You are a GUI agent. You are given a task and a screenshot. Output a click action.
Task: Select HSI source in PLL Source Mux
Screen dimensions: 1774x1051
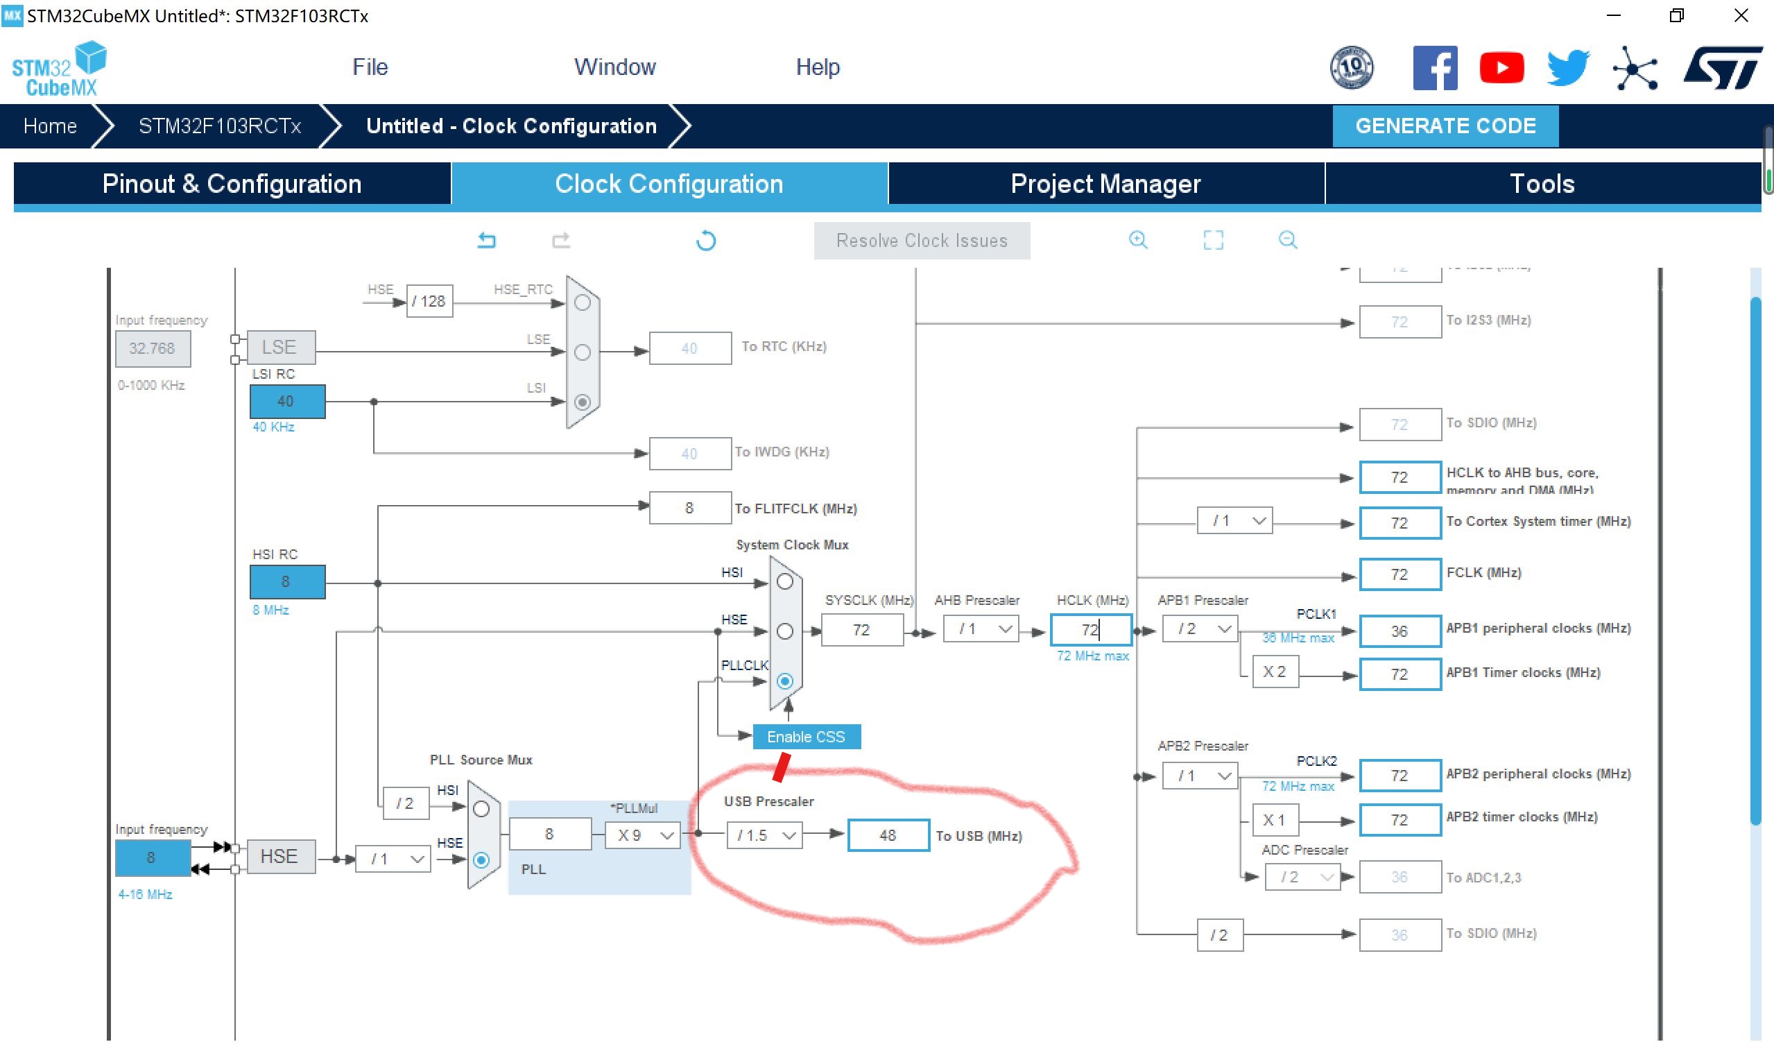point(481,809)
